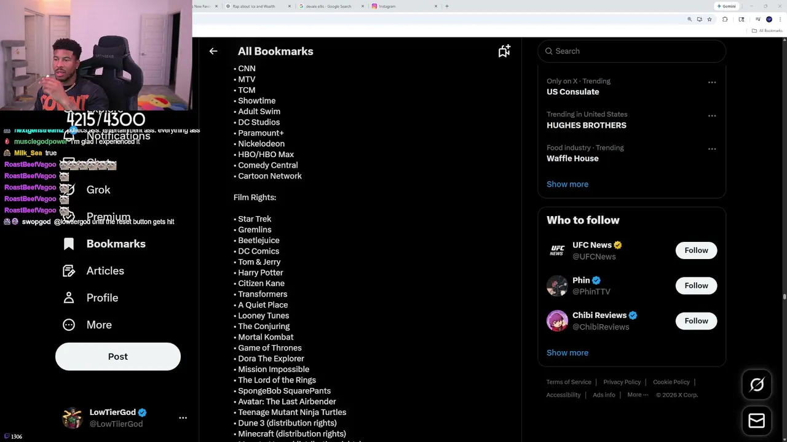This screenshot has width=787, height=442.
Task: Open the Chrome three-dot menu
Action: pyautogui.click(x=780, y=20)
